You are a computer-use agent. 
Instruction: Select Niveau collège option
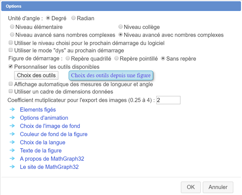tap(120, 27)
